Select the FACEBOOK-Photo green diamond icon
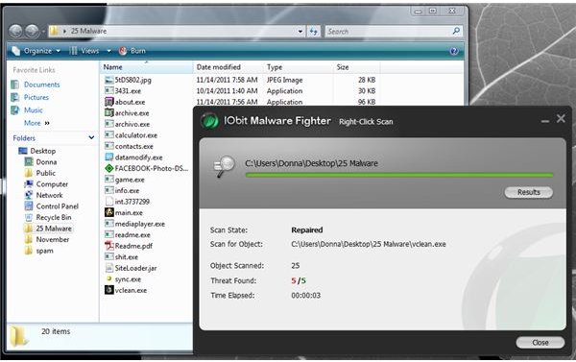 point(109,168)
